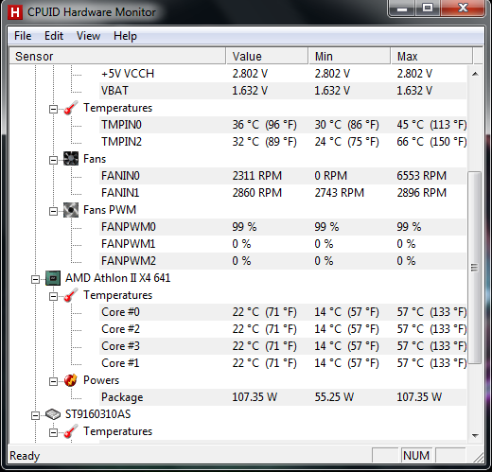Click the ST9160310AS drive label
Screen dimensions: 492x472
tap(97, 414)
